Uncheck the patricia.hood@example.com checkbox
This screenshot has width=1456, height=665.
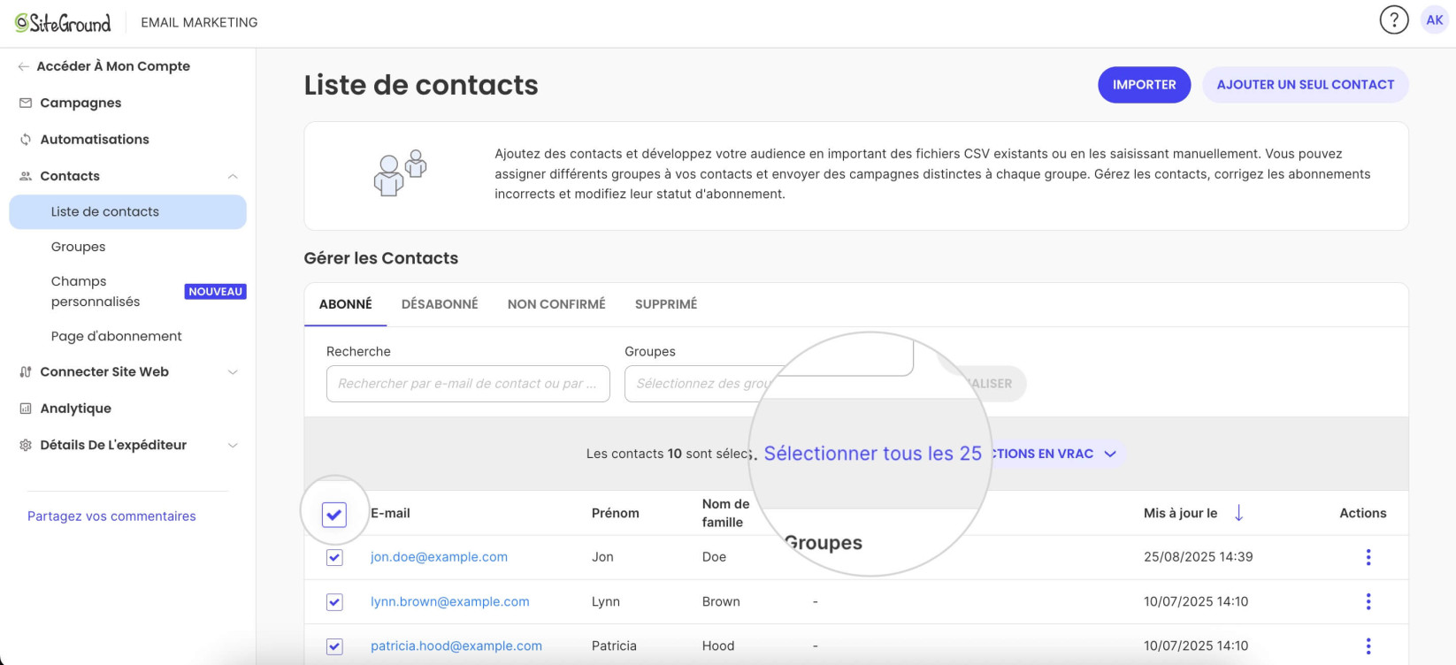click(x=334, y=646)
